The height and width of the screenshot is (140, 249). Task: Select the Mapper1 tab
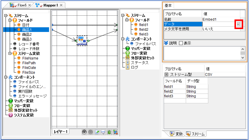[51, 5]
